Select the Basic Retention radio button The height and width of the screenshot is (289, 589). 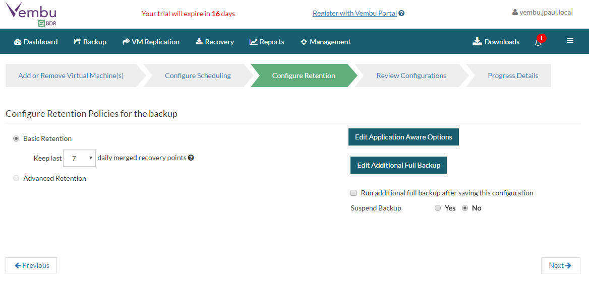(x=17, y=138)
